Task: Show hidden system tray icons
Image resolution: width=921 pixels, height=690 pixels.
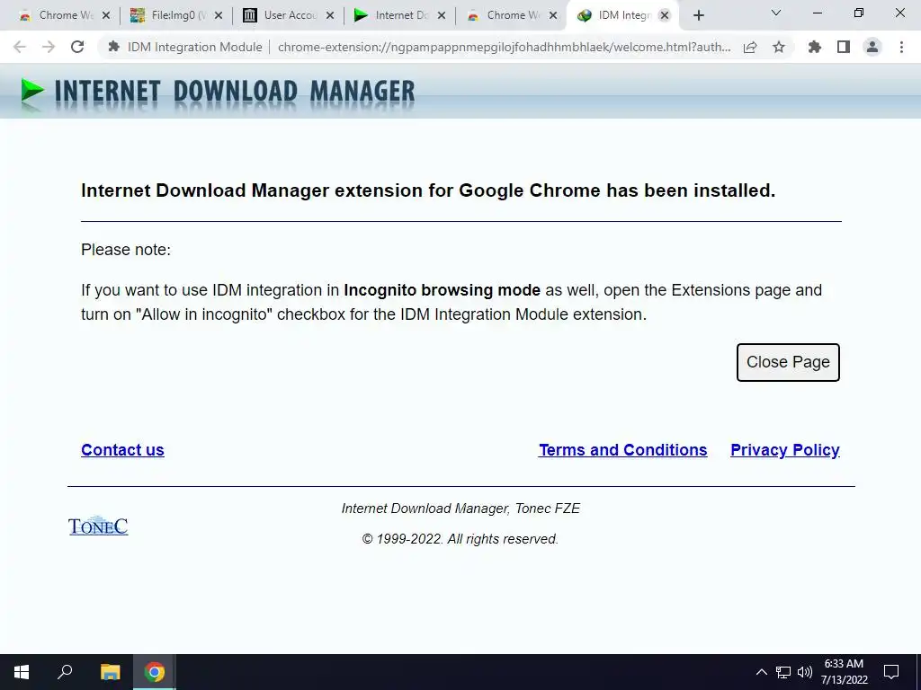Action: 761,672
